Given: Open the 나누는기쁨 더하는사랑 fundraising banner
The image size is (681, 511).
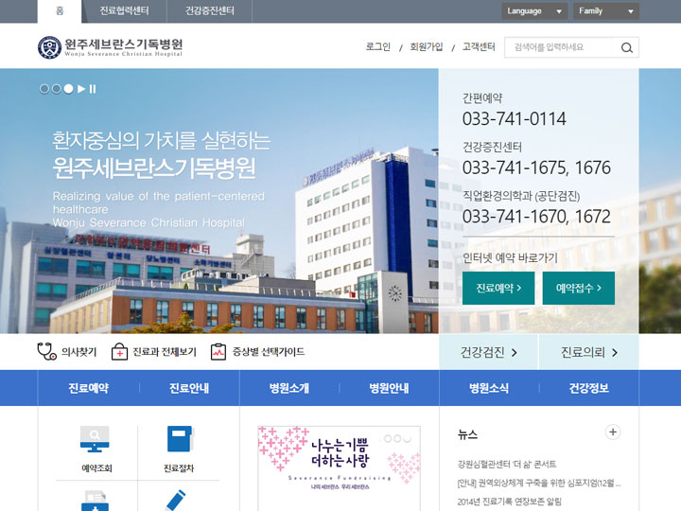Looking at the screenshot, I should pyautogui.click(x=340, y=468).
